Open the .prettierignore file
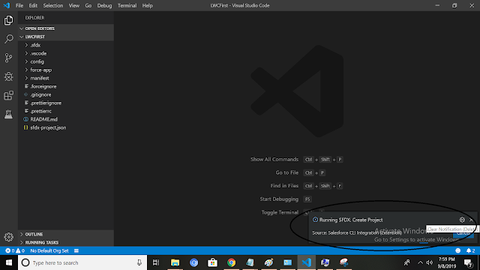 (x=66, y=103)
